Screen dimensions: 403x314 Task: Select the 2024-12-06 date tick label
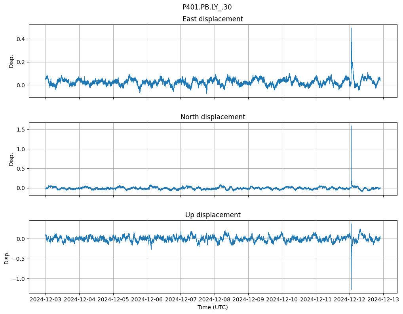coord(147,300)
